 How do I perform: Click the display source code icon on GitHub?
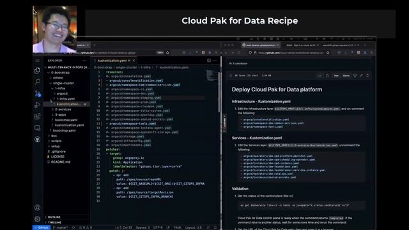(320, 75)
